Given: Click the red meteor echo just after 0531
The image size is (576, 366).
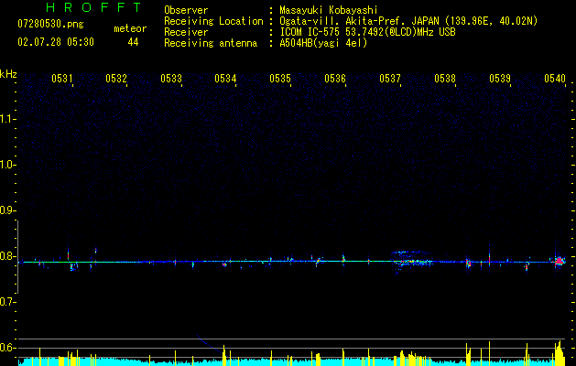Looking at the screenshot, I should pos(68,254).
